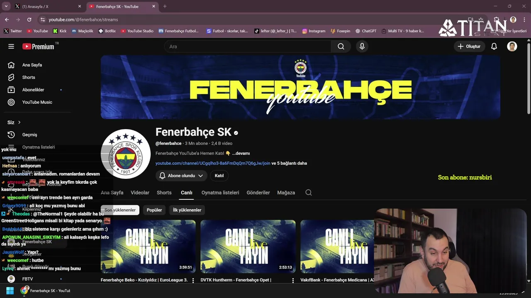The image size is (531, 298).
Task: Open VakıfBank - Fenerbahçe Medicana video title
Action: point(337,280)
